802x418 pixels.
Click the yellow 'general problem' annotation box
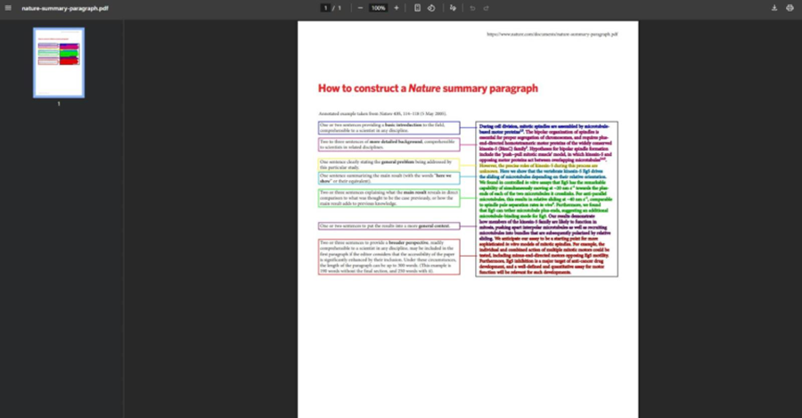pos(389,164)
